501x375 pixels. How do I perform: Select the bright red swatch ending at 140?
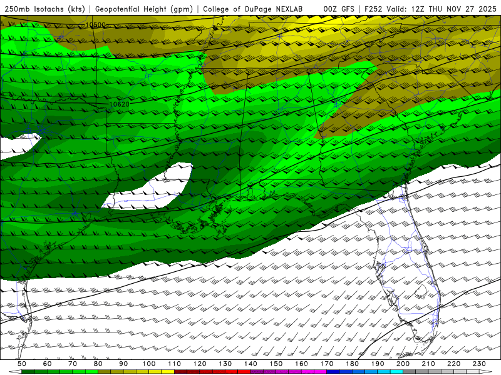click(x=244, y=372)
